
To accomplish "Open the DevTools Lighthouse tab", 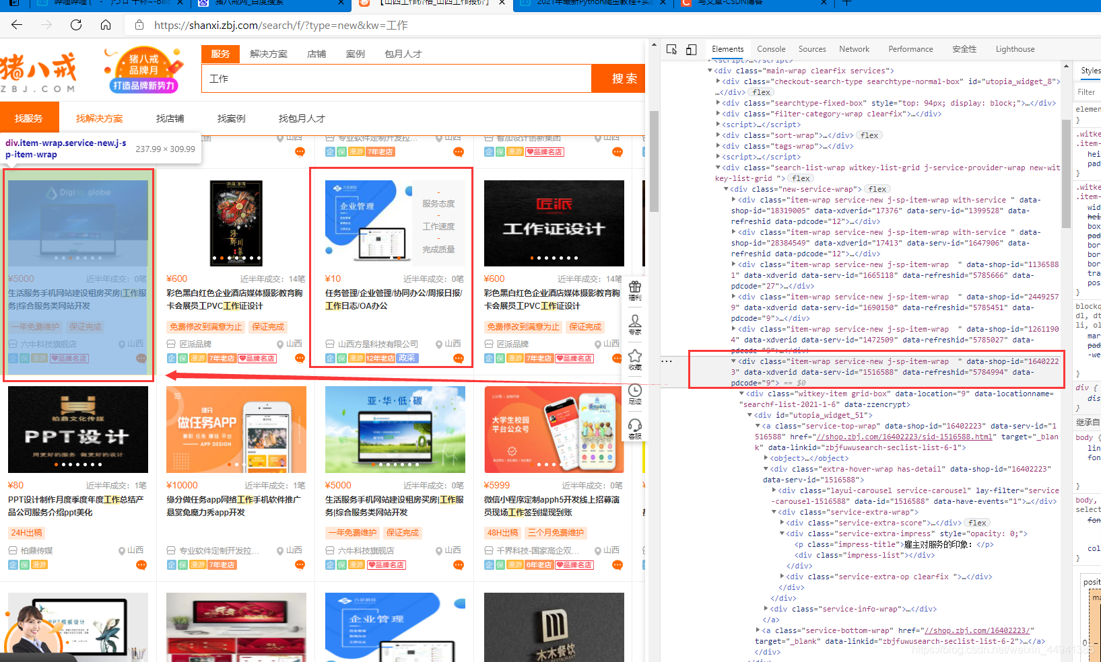I will (1015, 49).
